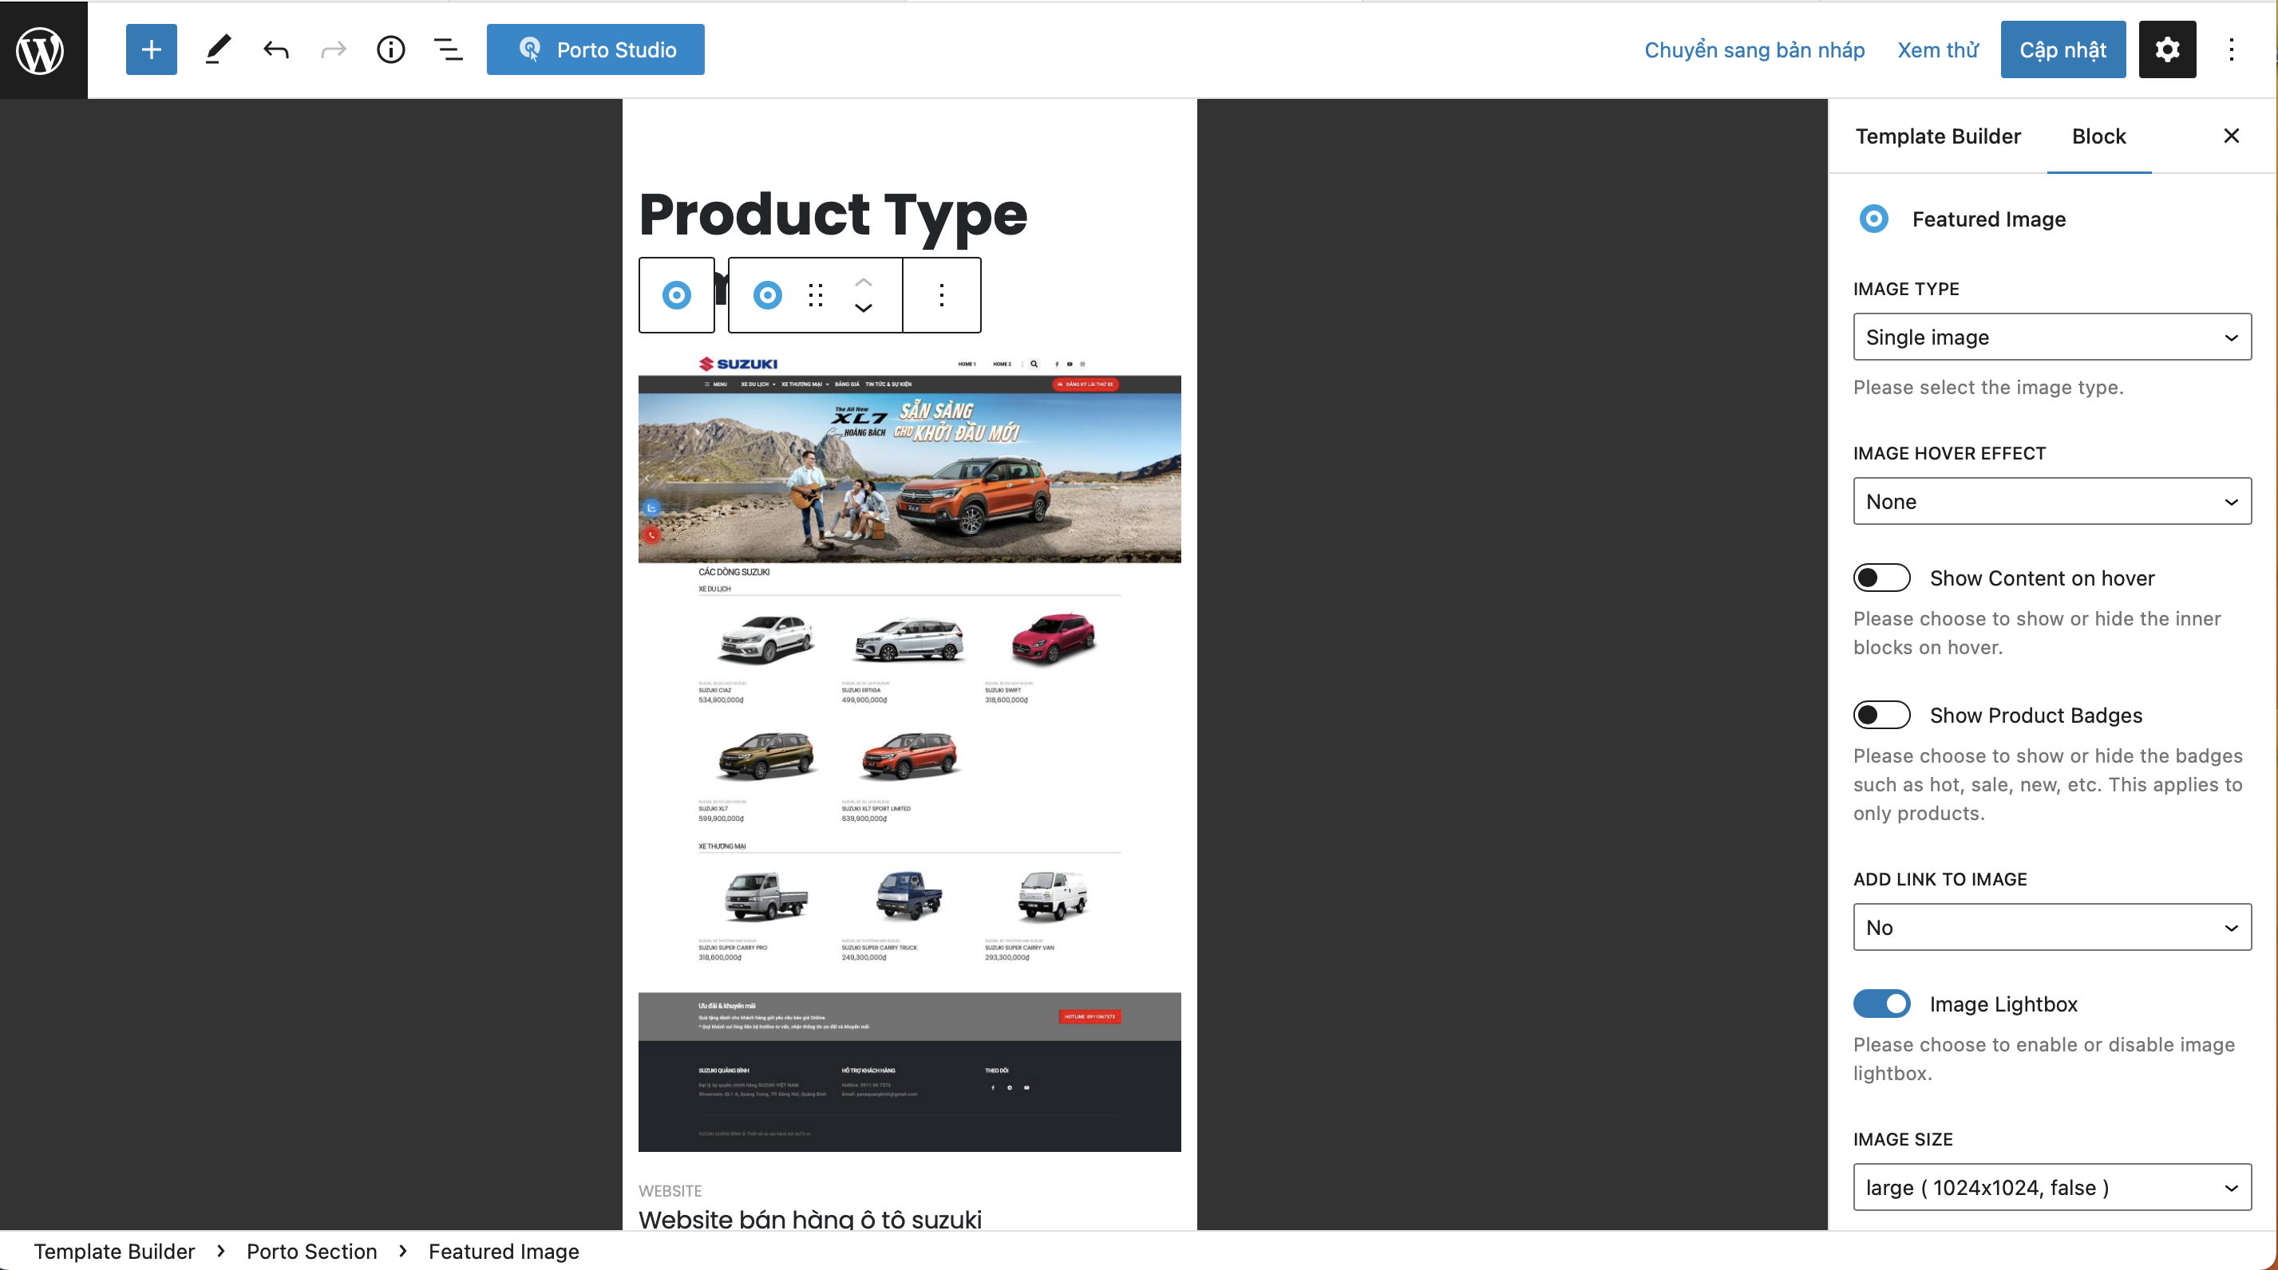Click the Undo arrow
This screenshot has height=1270, width=2278.
[276, 49]
